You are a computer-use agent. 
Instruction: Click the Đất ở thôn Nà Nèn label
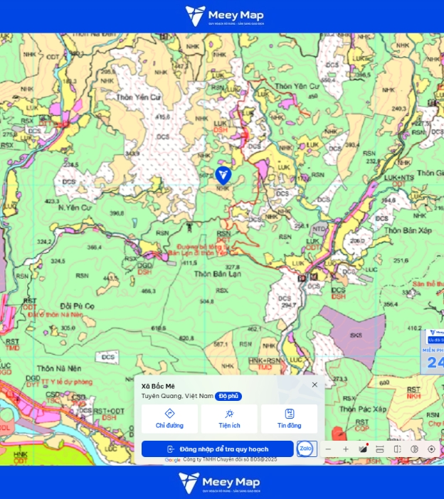(x=55, y=315)
